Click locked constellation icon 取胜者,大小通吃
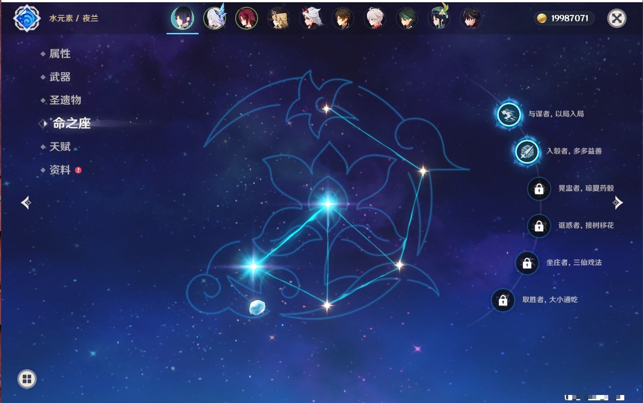 503,300
